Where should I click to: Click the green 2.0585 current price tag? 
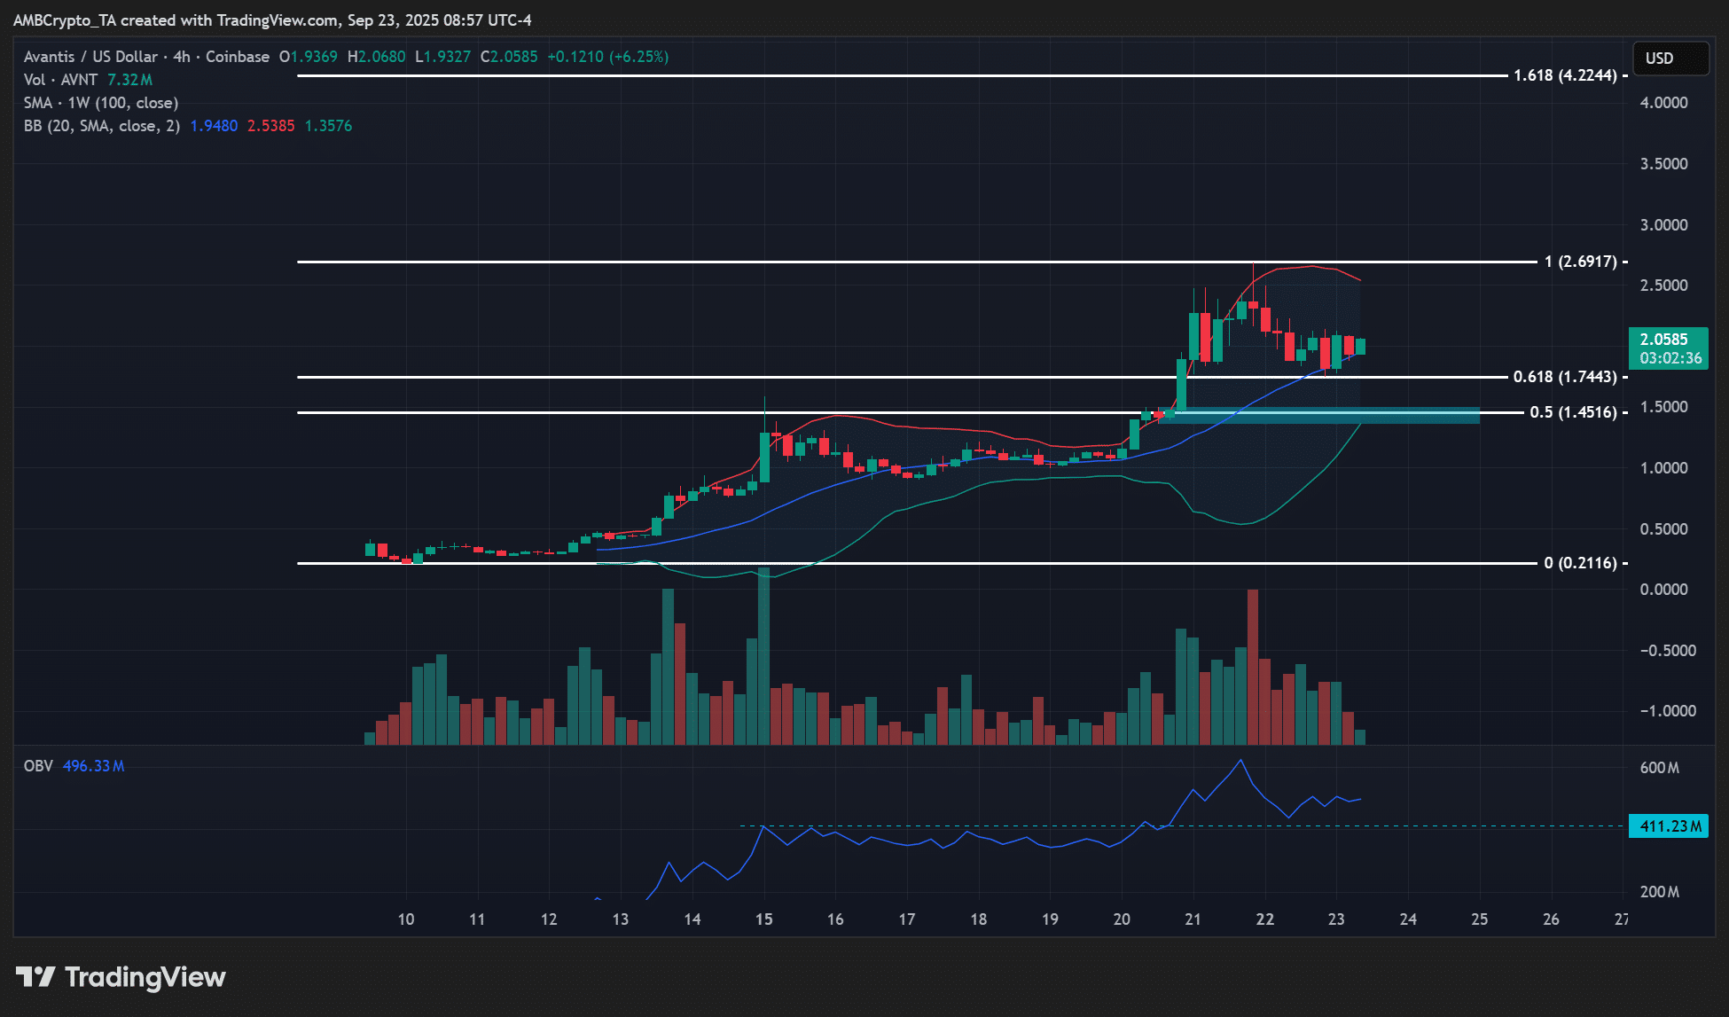[x=1669, y=348]
